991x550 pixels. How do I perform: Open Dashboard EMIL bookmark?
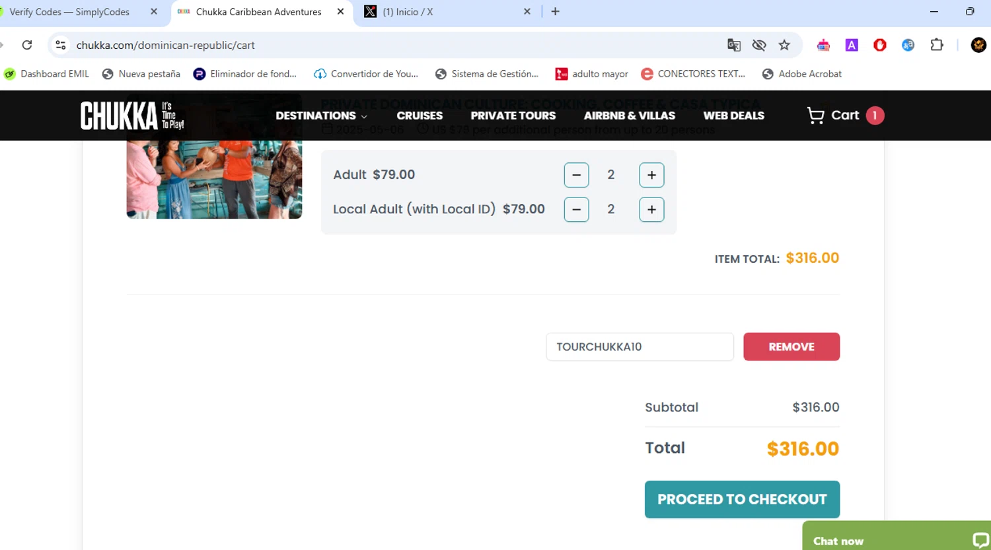tap(47, 74)
